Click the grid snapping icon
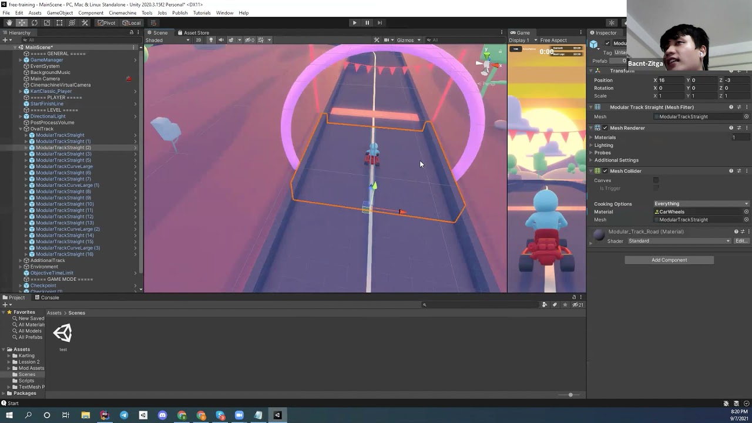The height and width of the screenshot is (423, 752). (153, 23)
